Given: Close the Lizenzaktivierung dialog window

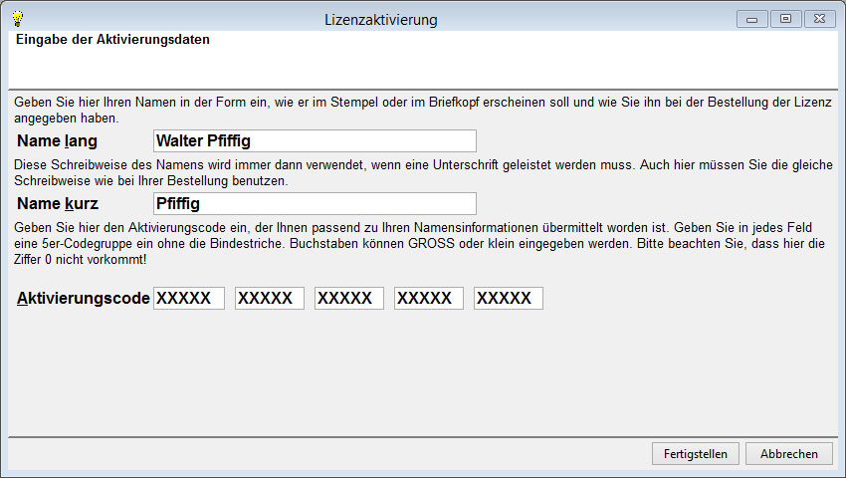Looking at the screenshot, I should pyautogui.click(x=819, y=19).
